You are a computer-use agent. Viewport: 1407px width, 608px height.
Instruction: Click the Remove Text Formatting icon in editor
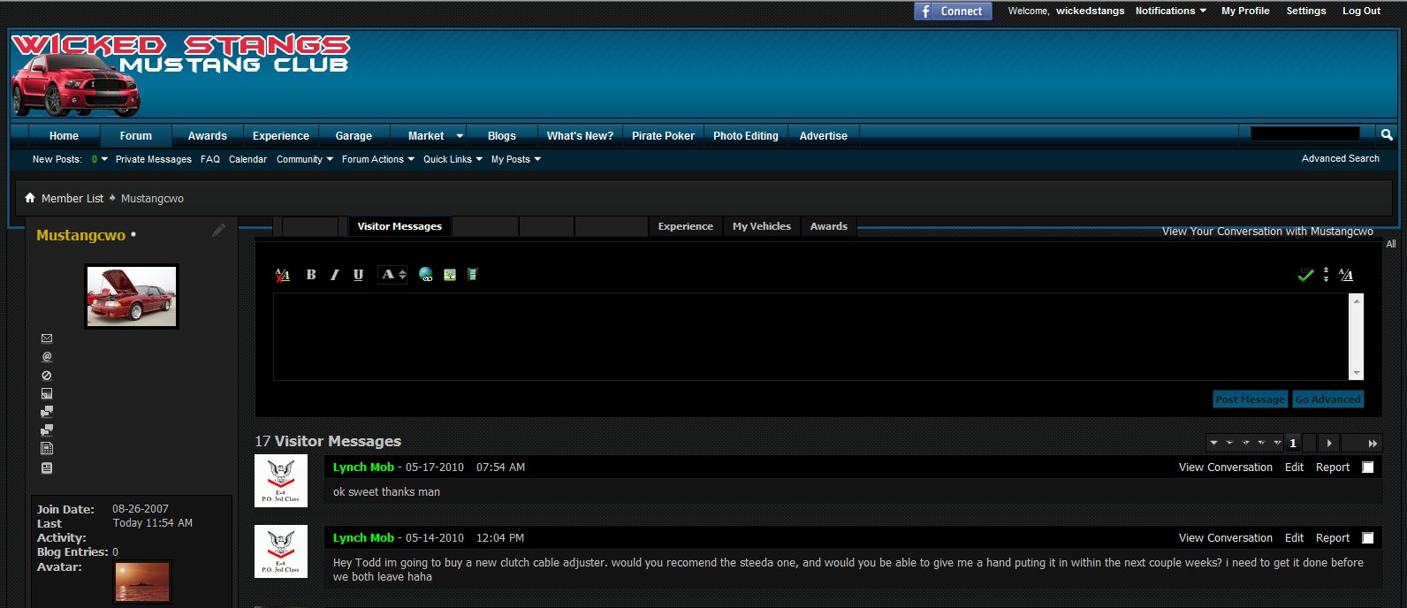283,275
